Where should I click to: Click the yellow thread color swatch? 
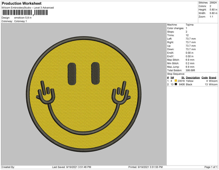click(x=176, y=81)
